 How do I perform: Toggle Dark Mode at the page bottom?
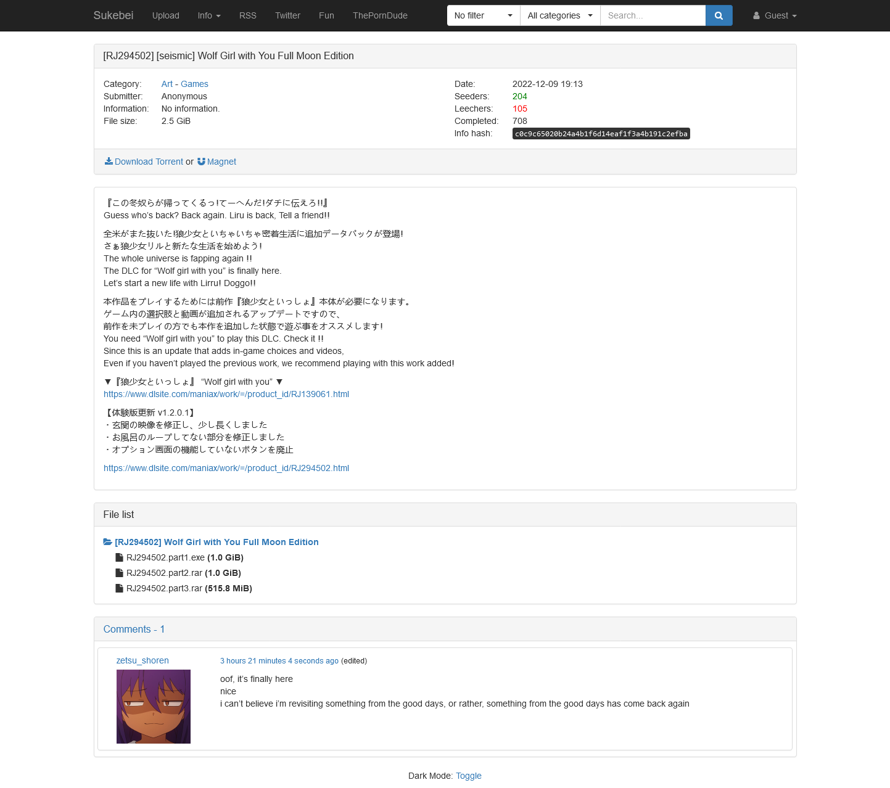[x=468, y=776]
